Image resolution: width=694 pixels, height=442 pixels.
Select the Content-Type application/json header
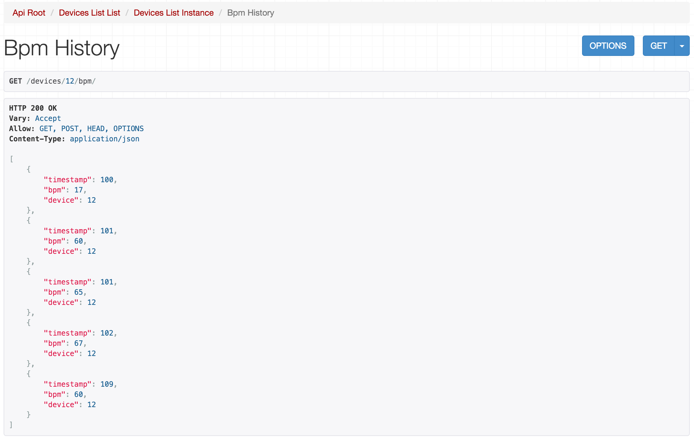click(x=74, y=139)
